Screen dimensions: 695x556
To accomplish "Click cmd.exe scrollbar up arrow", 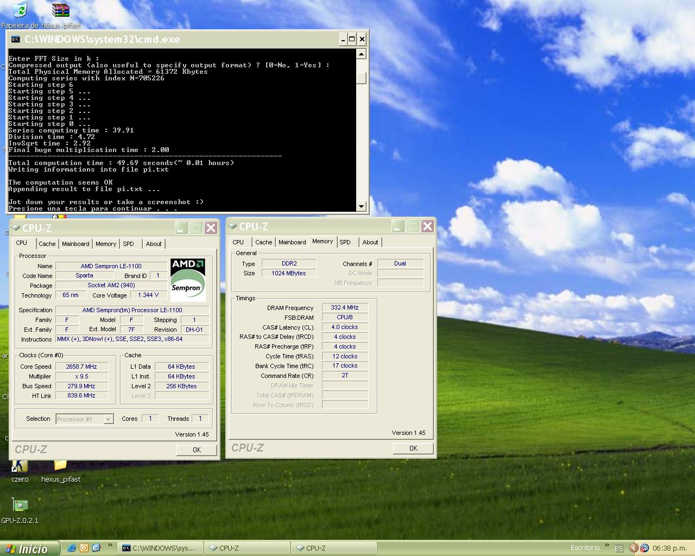I will 362,54.
